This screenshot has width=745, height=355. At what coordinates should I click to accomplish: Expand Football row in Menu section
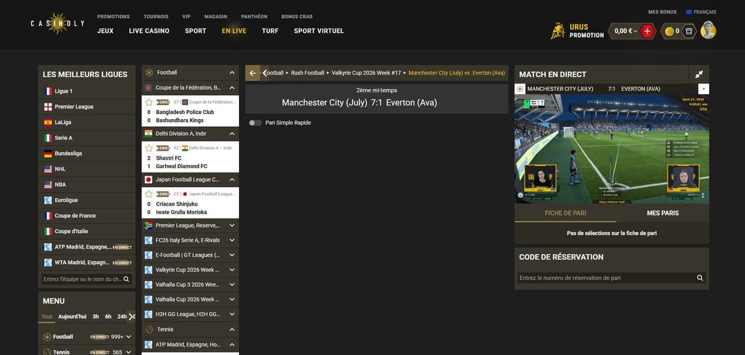[129, 336]
